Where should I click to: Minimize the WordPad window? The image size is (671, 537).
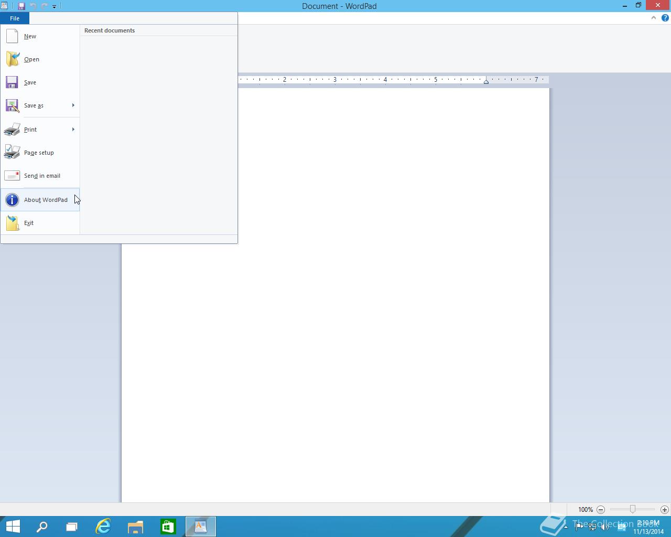tap(625, 6)
